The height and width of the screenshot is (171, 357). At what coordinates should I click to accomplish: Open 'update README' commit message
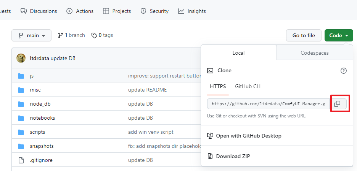pos(147,90)
